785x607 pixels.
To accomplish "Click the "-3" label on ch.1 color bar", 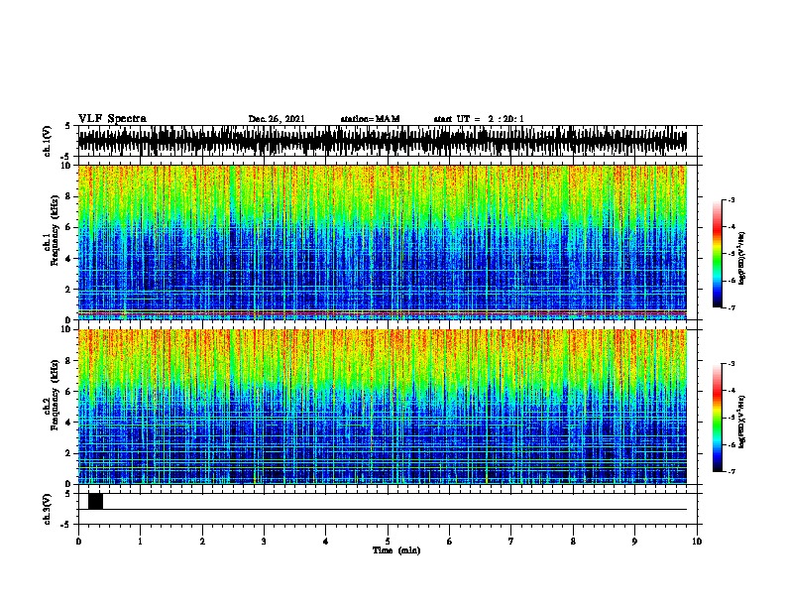I will click(730, 199).
